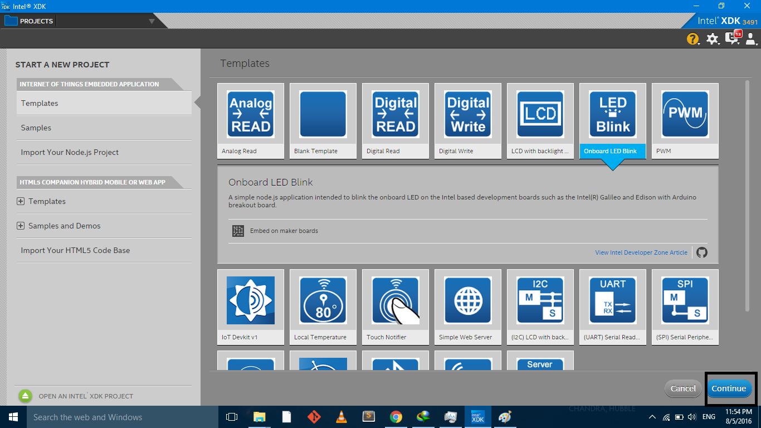Click the ENG language indicator
Image resolution: width=761 pixels, height=428 pixels.
tap(709, 417)
